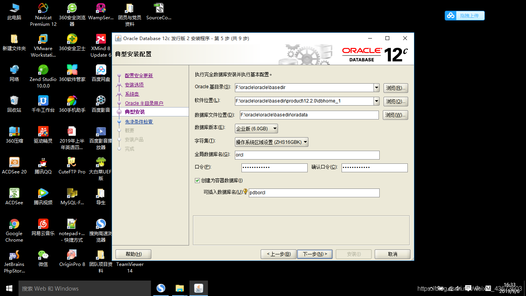The width and height of the screenshot is (526, 296).
Task: Open the 360手机助手 desktop icon
Action: [x=72, y=104]
